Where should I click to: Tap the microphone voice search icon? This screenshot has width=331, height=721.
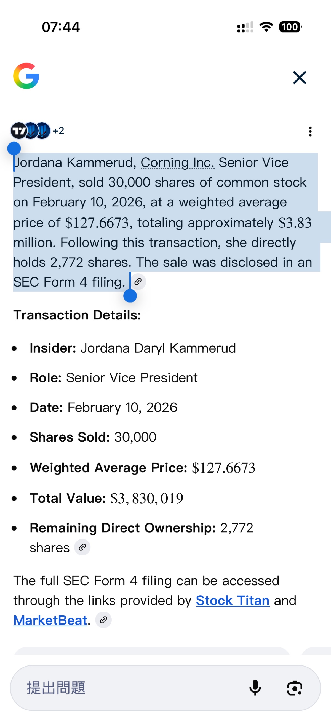(x=255, y=688)
